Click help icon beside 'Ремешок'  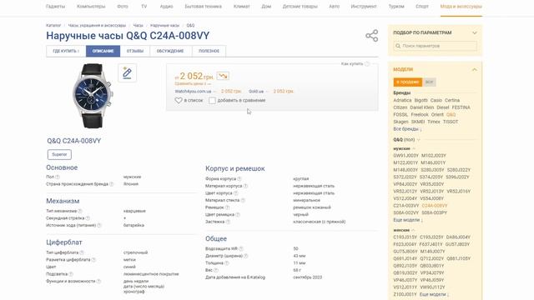pyautogui.click(x=227, y=207)
